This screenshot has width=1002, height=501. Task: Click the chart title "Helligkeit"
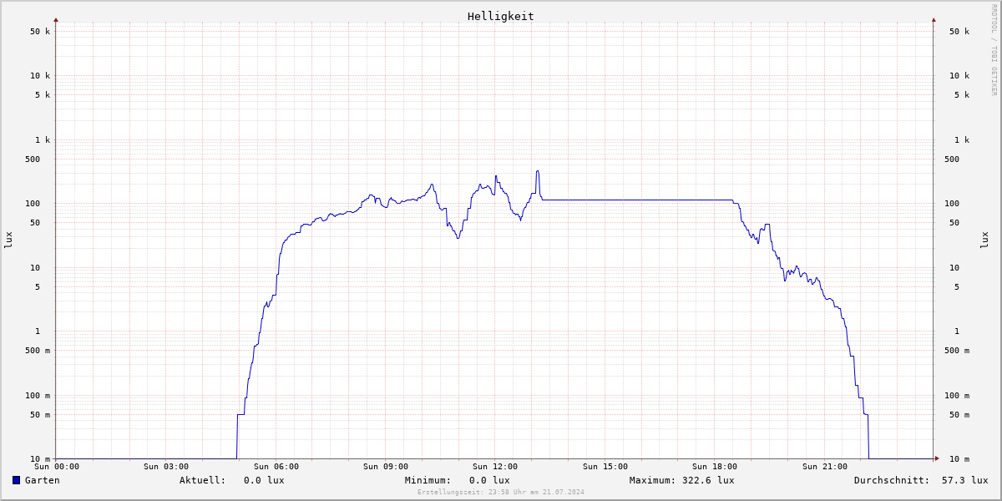(501, 16)
